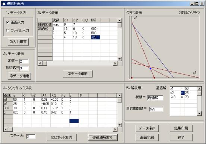Image resolution: width=206 pixels, height=144 pixels.
Task: Click the 基底解 list scroll up arrow
Action: (199, 89)
